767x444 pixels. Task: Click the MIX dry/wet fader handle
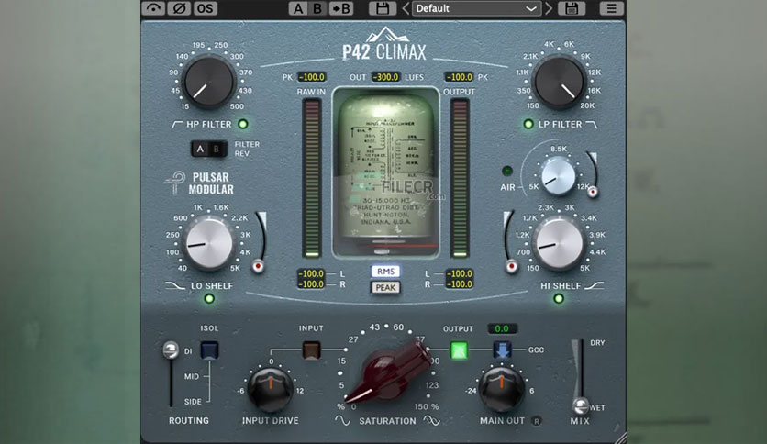(x=580, y=405)
